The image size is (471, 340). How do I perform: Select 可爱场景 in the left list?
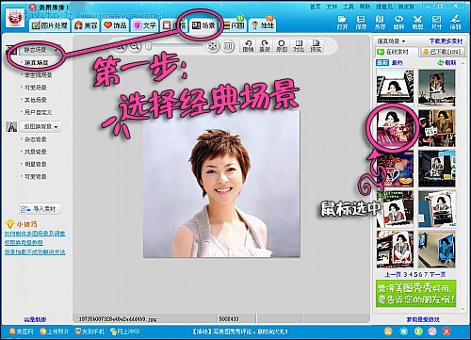[36, 88]
